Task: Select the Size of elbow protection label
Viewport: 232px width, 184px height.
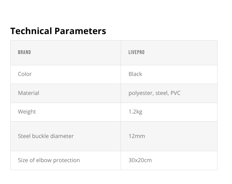Action: pos(49,160)
